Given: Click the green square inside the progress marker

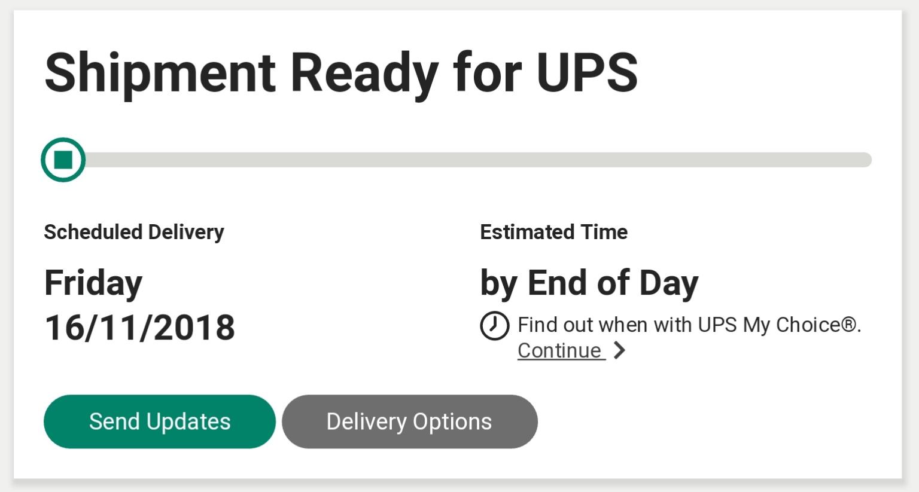Looking at the screenshot, I should pos(63,160).
